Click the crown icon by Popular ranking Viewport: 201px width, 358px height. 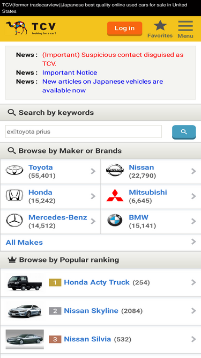pos(12,260)
